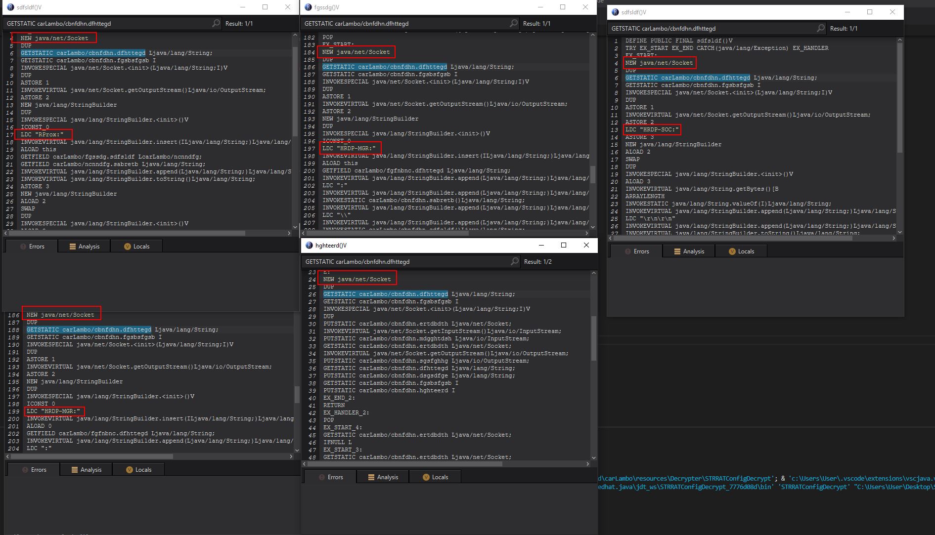
Task: Click horizontal scrollbar in hghteerd()V code view
Action: [404, 464]
